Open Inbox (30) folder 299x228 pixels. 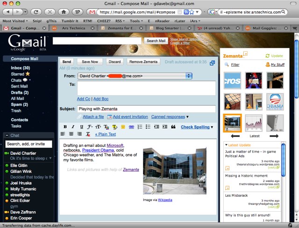(21, 68)
